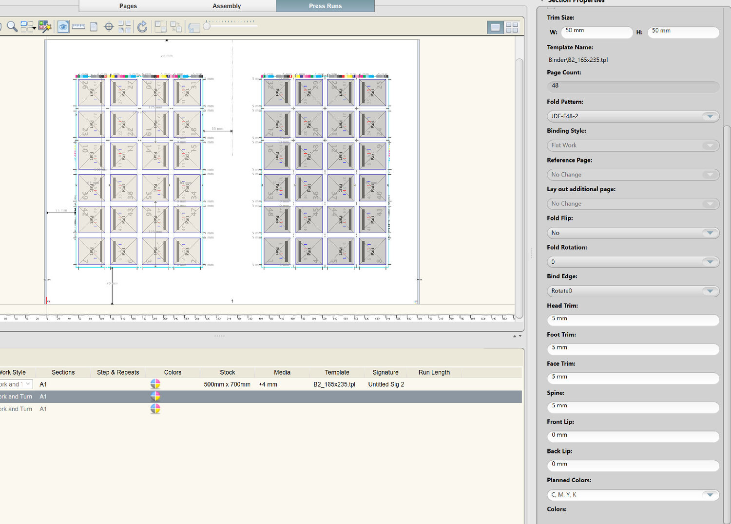Open the Lay out additional page dropdown

tap(633, 204)
